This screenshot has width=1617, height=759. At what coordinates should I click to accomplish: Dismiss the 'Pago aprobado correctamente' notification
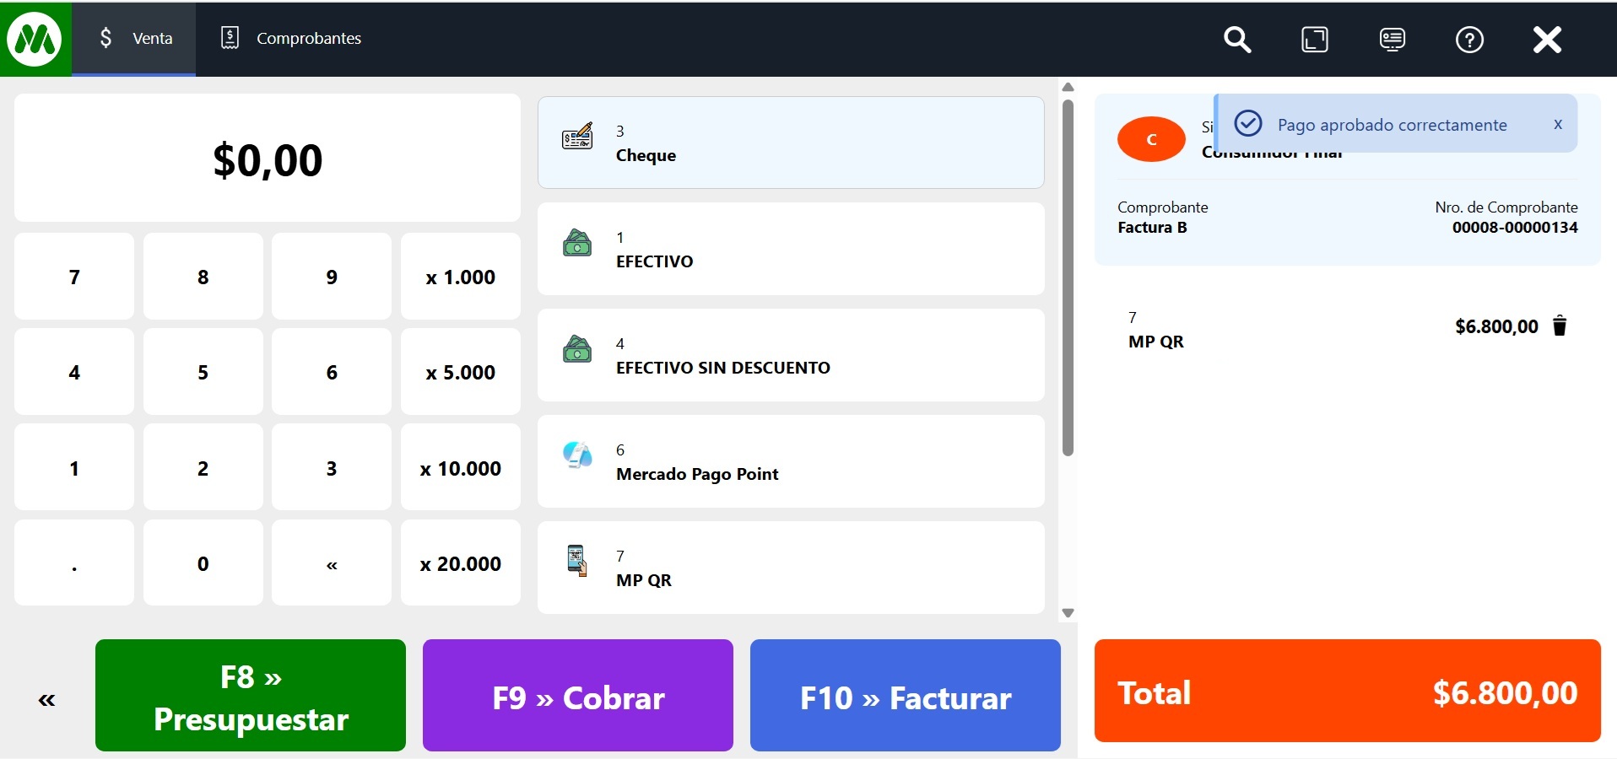[1558, 125]
